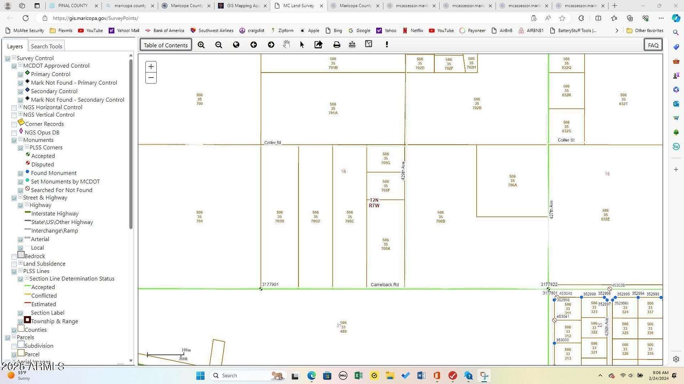
Task: Enable the NGS Horizontal Control layer
Action: 14,107
